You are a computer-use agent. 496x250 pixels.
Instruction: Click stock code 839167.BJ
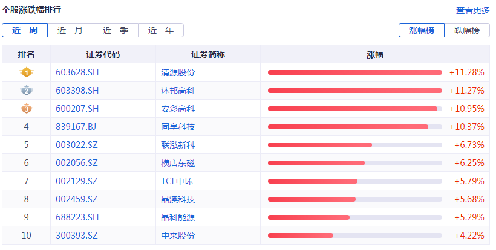click(76, 127)
